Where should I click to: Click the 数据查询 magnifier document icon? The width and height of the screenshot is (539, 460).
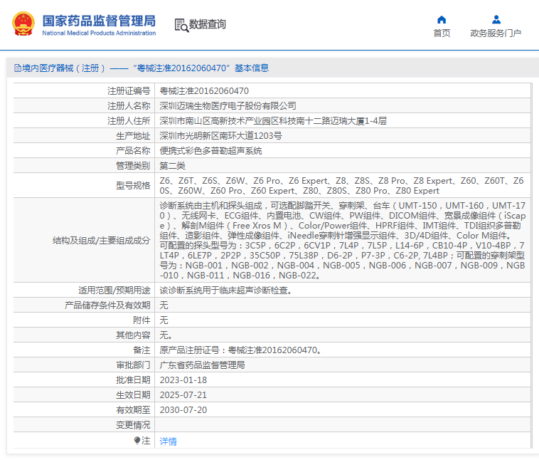(181, 25)
